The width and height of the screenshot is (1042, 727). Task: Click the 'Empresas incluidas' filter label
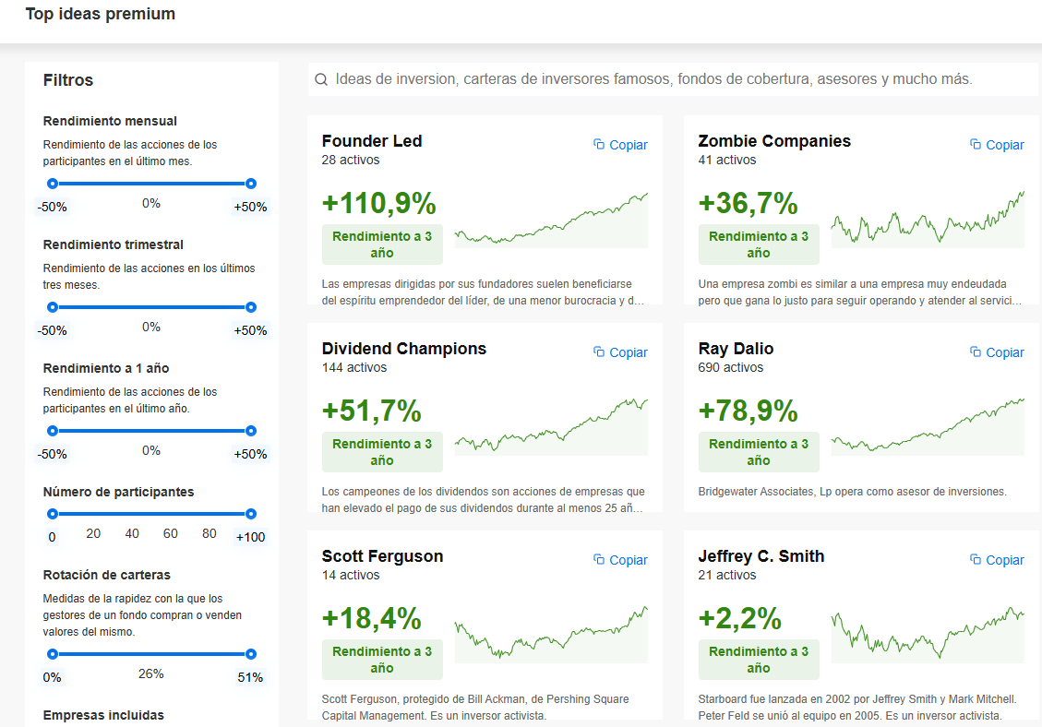tap(103, 715)
